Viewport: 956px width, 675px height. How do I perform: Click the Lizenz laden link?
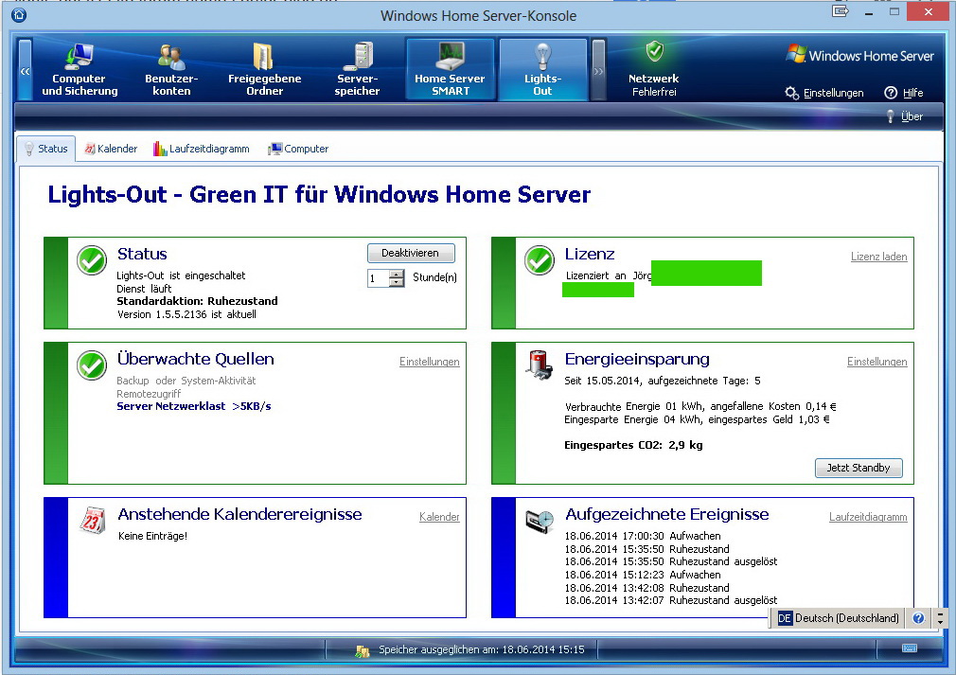click(x=879, y=257)
